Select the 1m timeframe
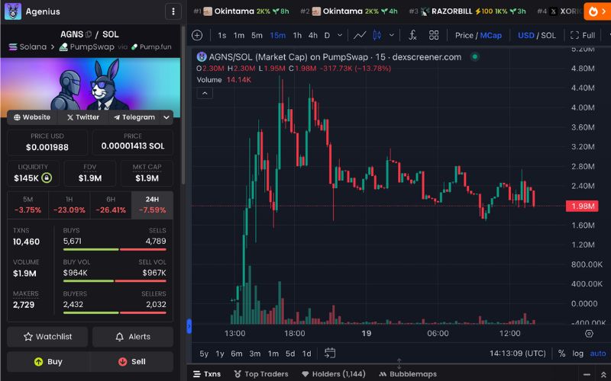611x381 pixels. pos(238,35)
